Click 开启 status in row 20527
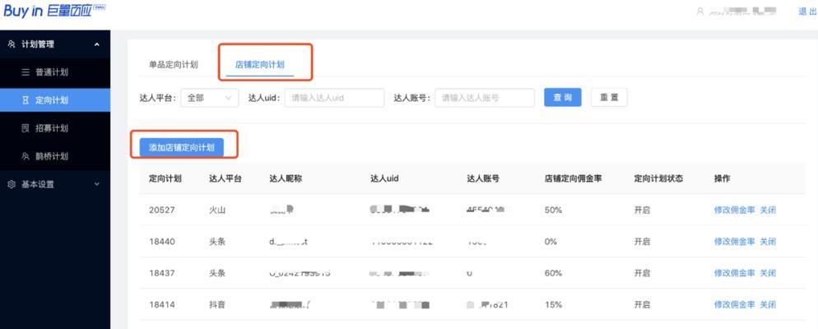 coord(642,210)
